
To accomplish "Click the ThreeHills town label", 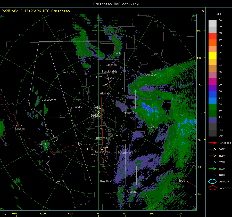I will pyautogui.click(x=130, y=113).
